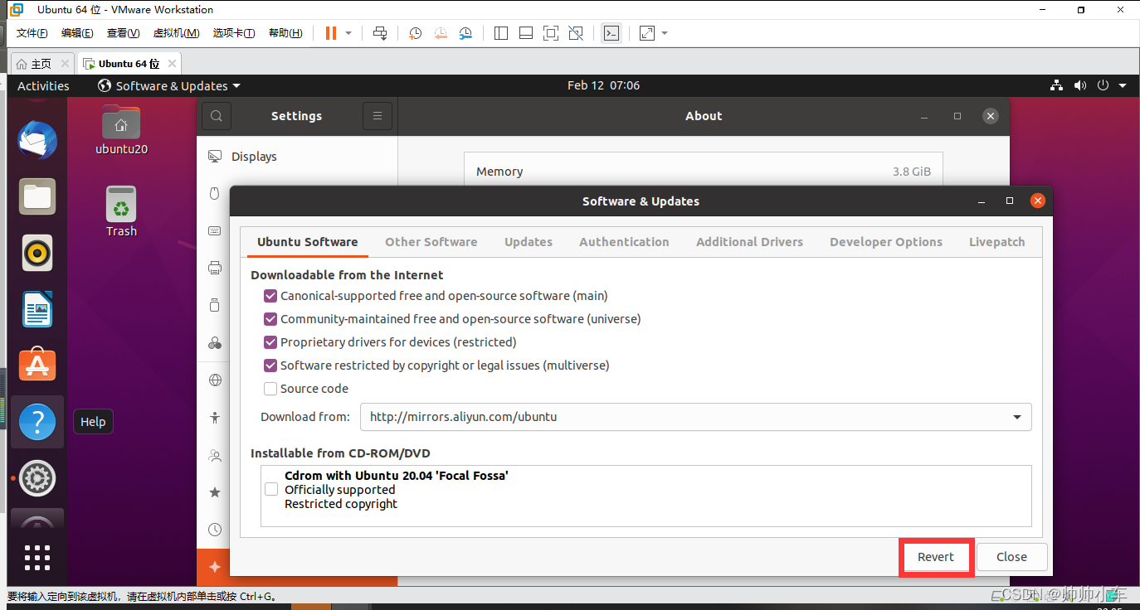Switch to the Authentication tab
The image size is (1140, 610).
tap(624, 242)
